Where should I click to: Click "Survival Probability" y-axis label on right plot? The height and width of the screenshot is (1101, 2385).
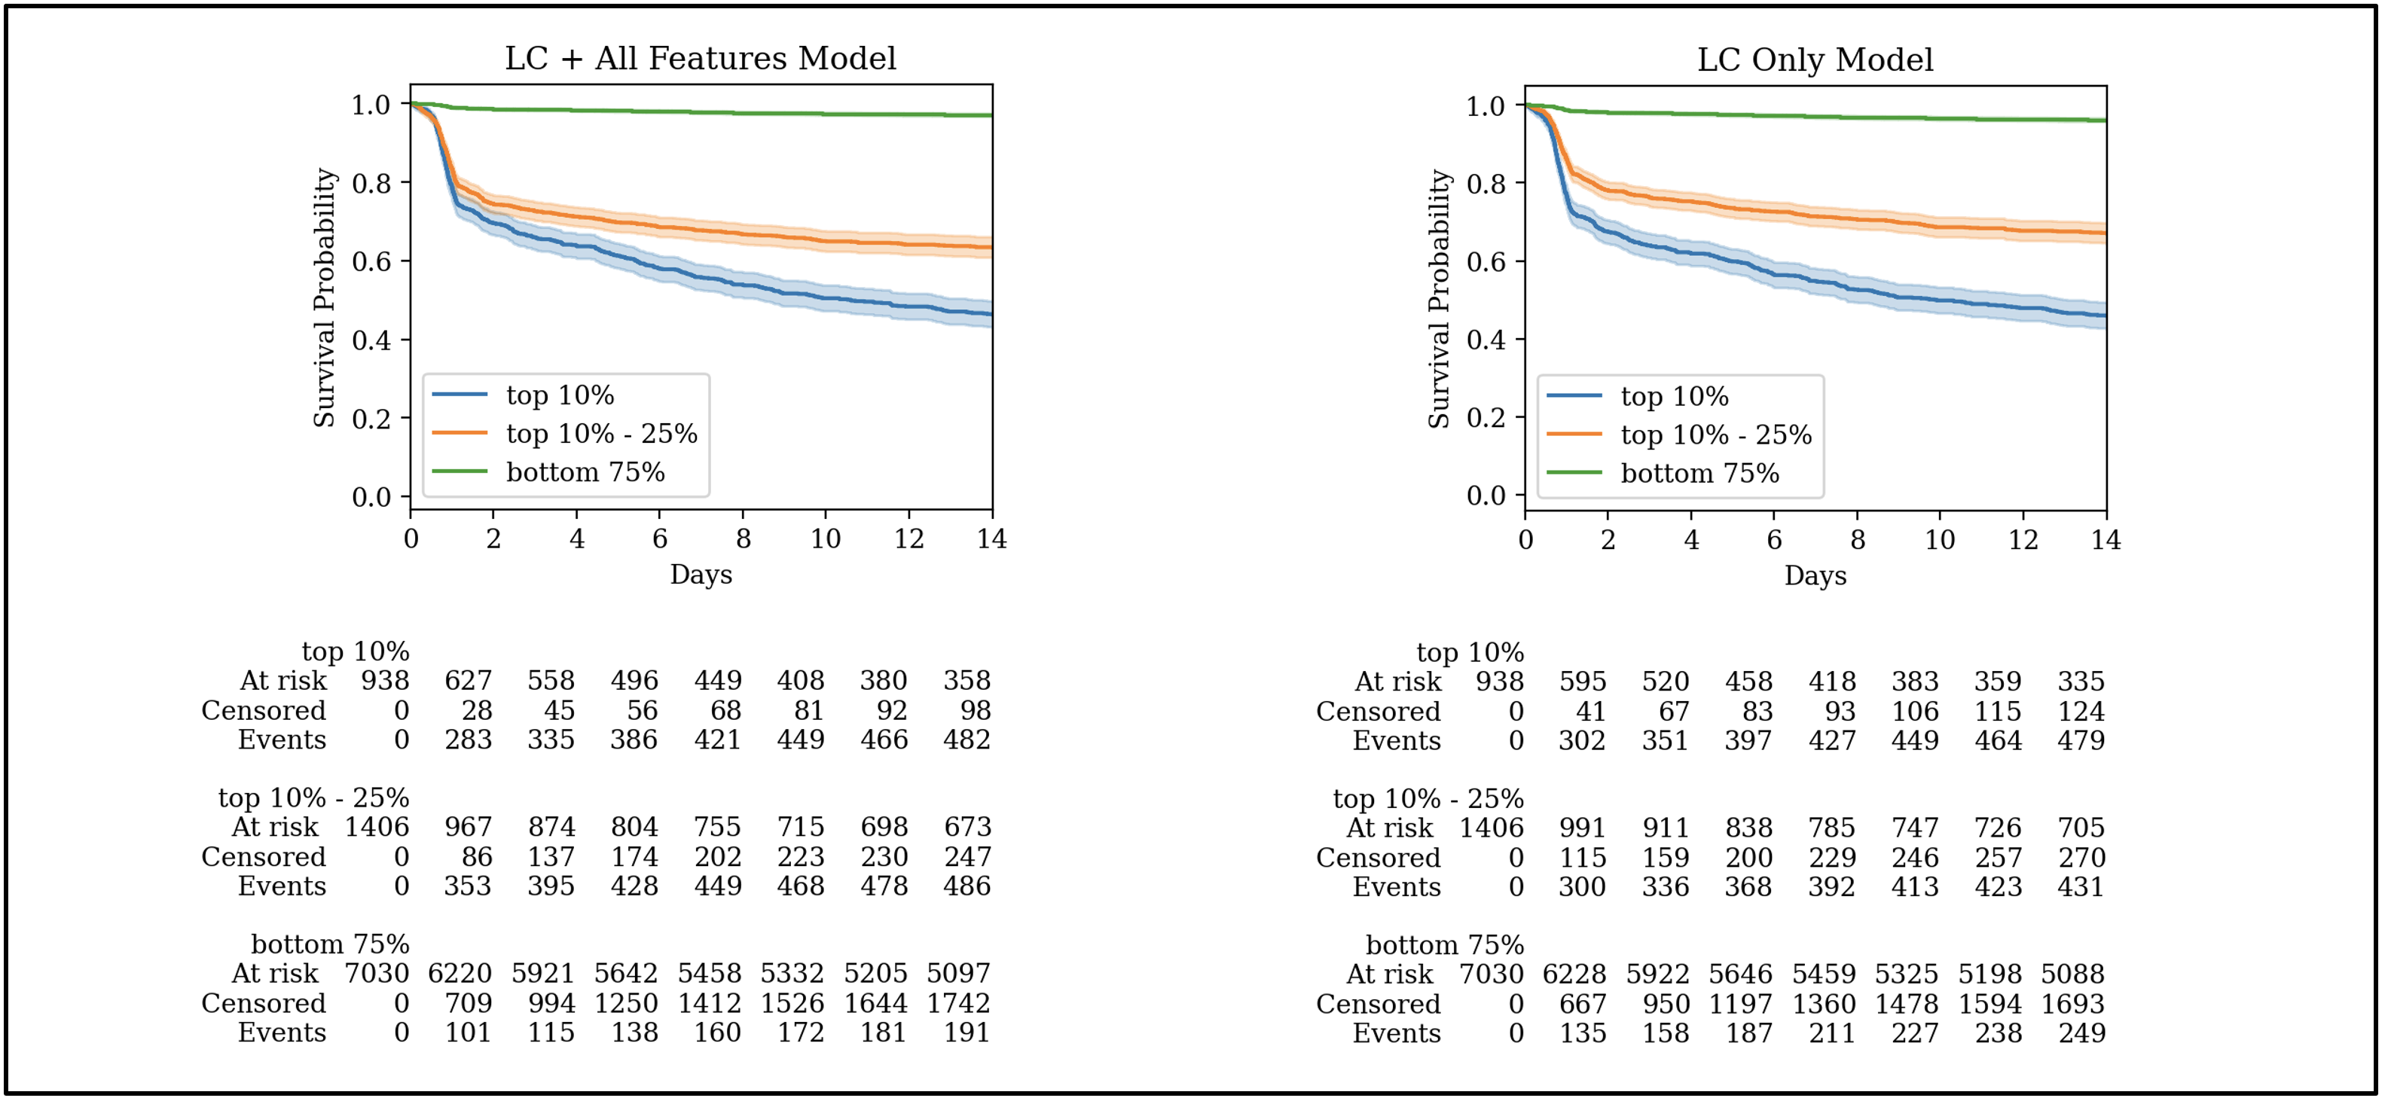(x=1438, y=298)
